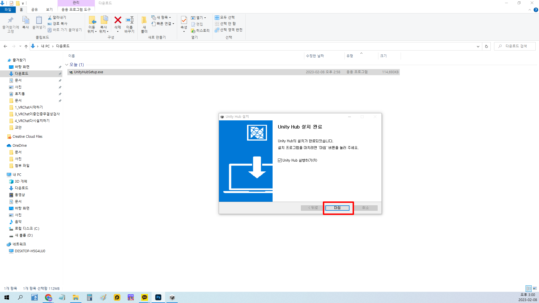Open 3D 개체 under 내 PC
539x303 pixels.
point(21,182)
